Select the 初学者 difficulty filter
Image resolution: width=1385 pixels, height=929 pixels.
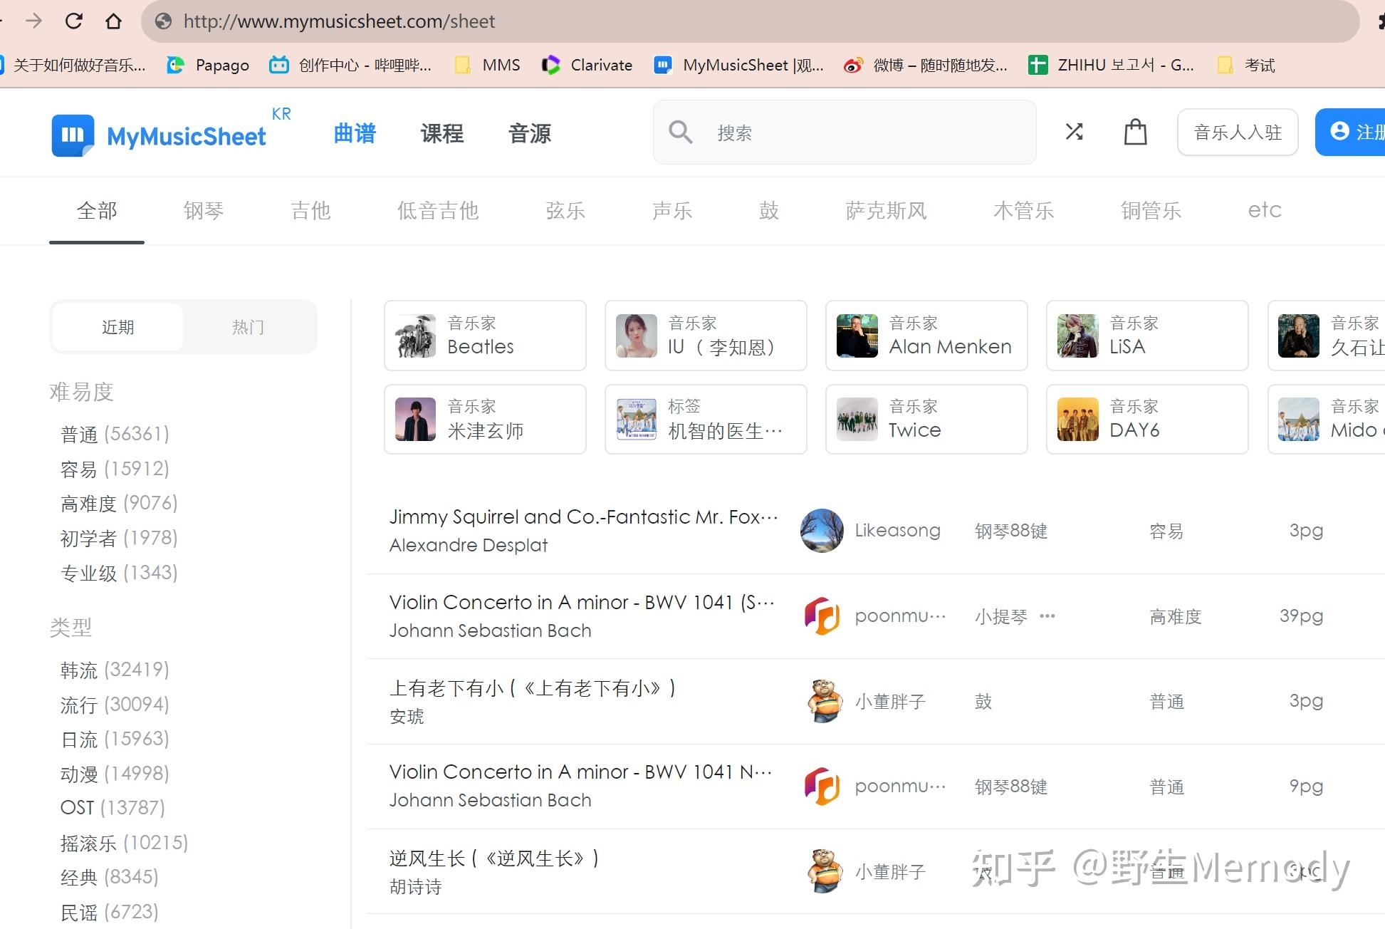(x=118, y=538)
